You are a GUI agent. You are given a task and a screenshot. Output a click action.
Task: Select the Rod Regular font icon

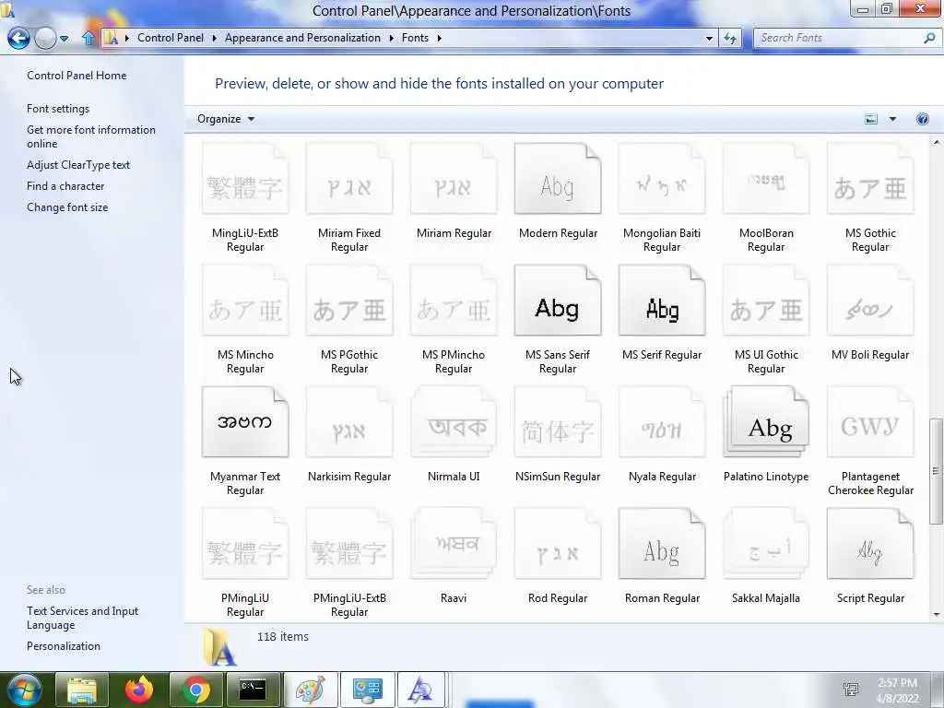click(558, 543)
